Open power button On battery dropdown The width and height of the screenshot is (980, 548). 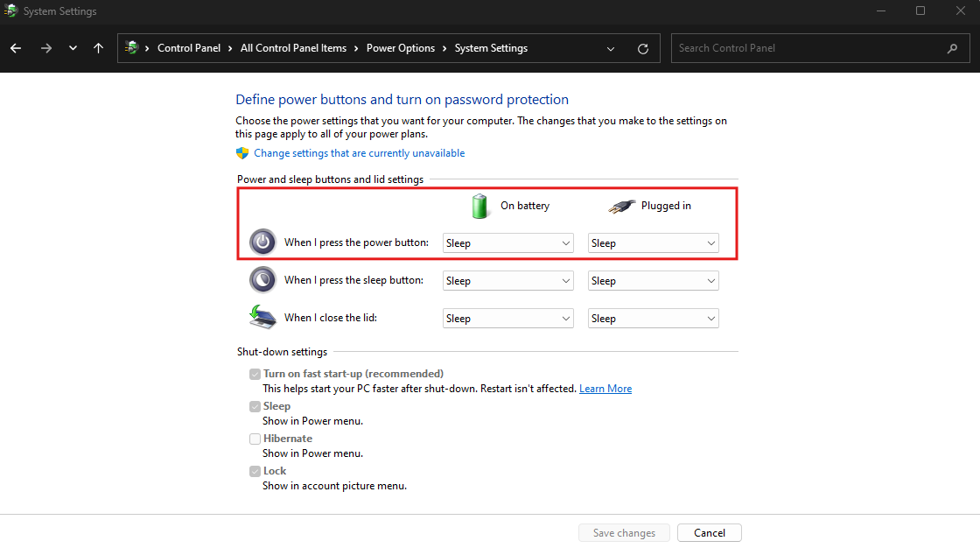point(507,243)
